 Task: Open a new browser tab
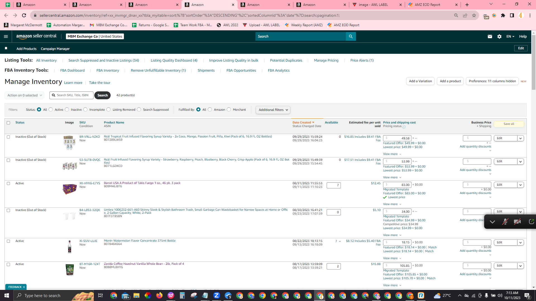pos(467,5)
